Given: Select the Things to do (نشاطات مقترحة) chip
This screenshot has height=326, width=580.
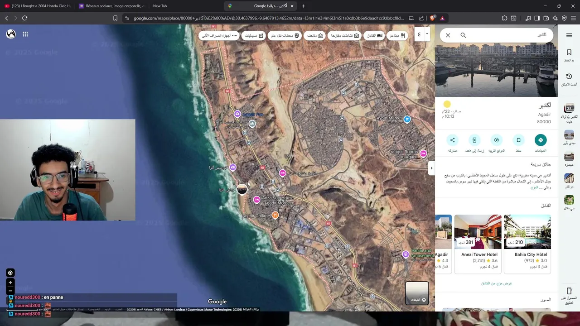Looking at the screenshot, I should pos(344,35).
